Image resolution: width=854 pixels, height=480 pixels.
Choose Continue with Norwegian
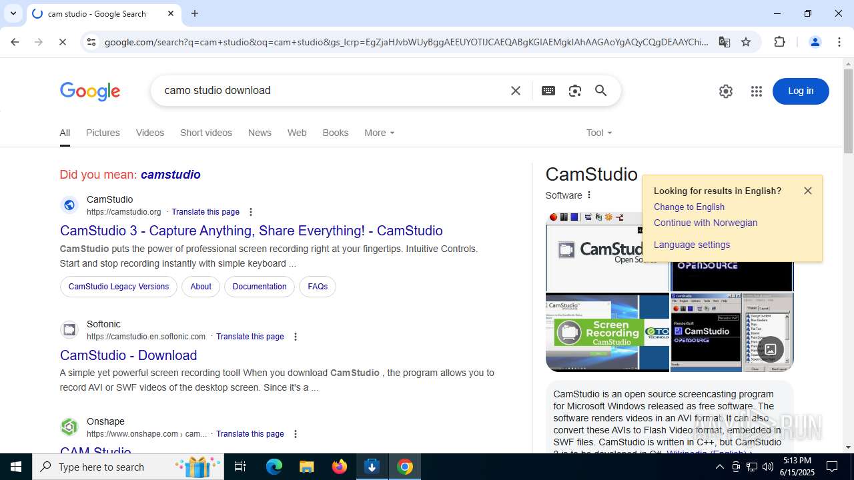705,223
